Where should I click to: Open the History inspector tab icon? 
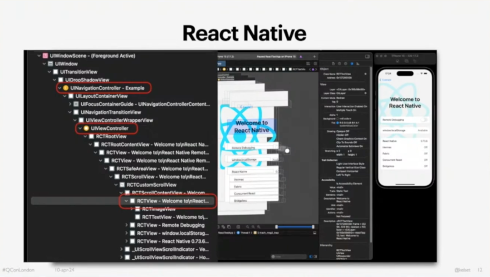[x=339, y=64]
